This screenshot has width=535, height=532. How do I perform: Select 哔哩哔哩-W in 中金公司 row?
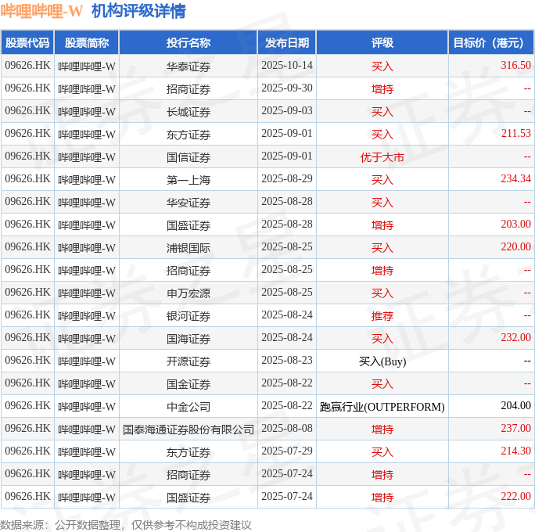click(87, 406)
